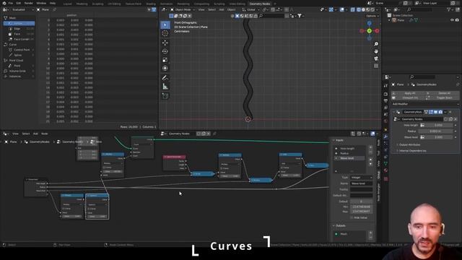Switch to rendered viewport shading
This screenshot has height=260, width=462.
point(372,9)
